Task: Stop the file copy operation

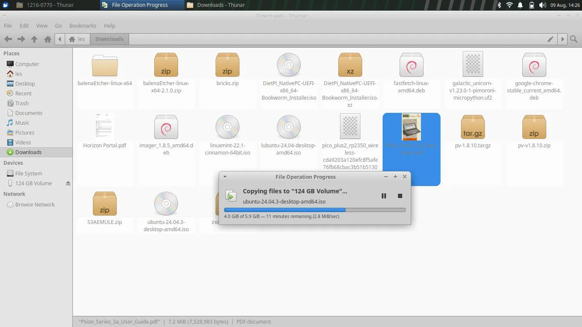Action: click(x=400, y=196)
